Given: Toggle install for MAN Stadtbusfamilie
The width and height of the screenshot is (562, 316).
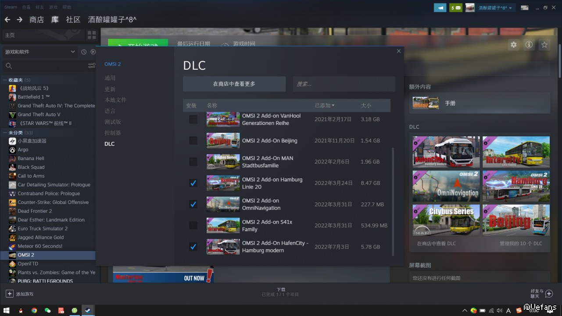Looking at the screenshot, I should [193, 162].
